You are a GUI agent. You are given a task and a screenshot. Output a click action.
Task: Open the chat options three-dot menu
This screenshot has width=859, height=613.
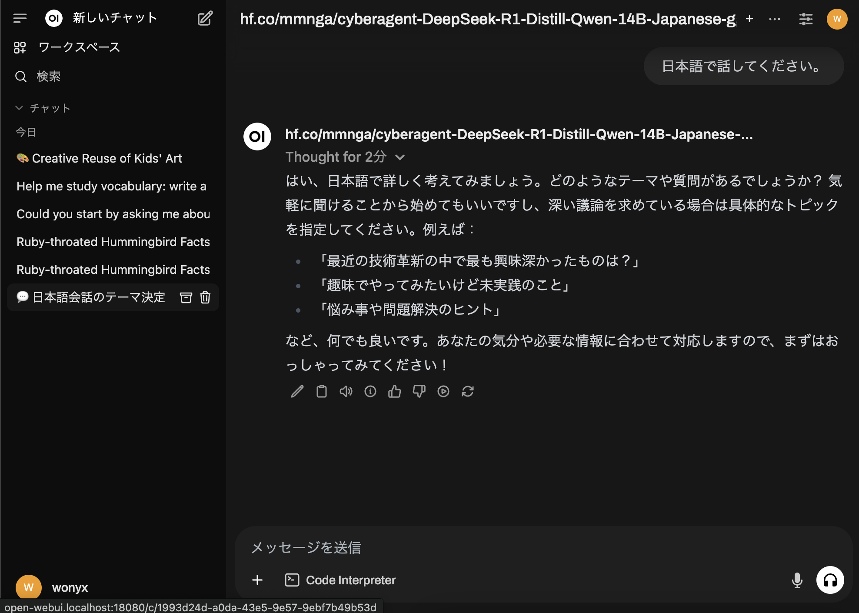(775, 19)
